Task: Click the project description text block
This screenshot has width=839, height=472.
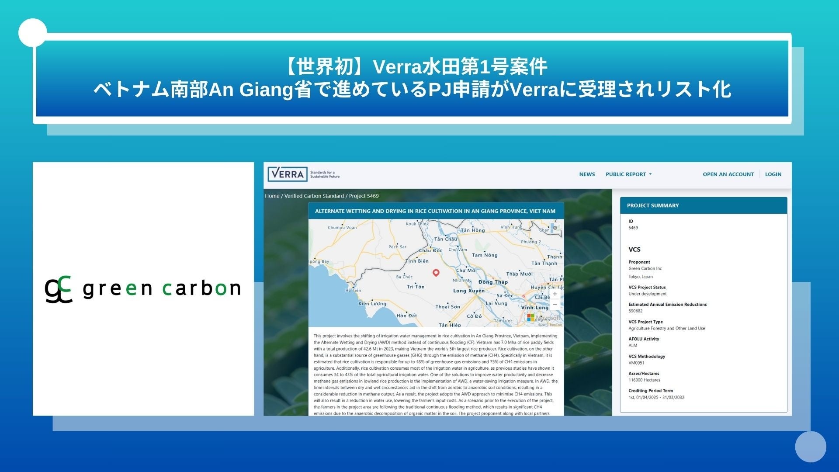Action: (x=435, y=374)
